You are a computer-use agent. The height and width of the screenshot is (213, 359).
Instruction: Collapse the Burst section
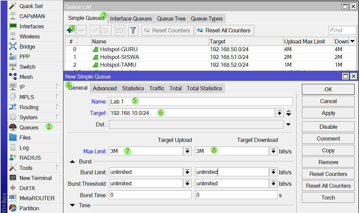point(73,162)
